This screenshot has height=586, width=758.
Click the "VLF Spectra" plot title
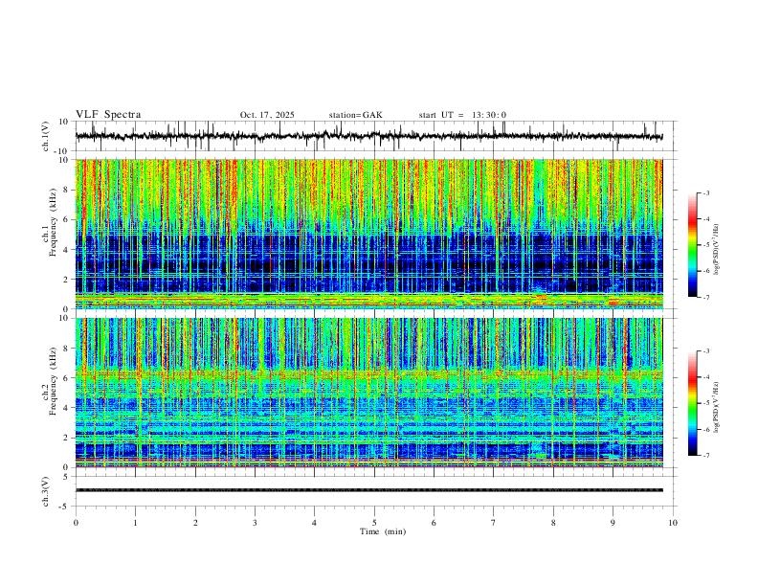(x=108, y=115)
